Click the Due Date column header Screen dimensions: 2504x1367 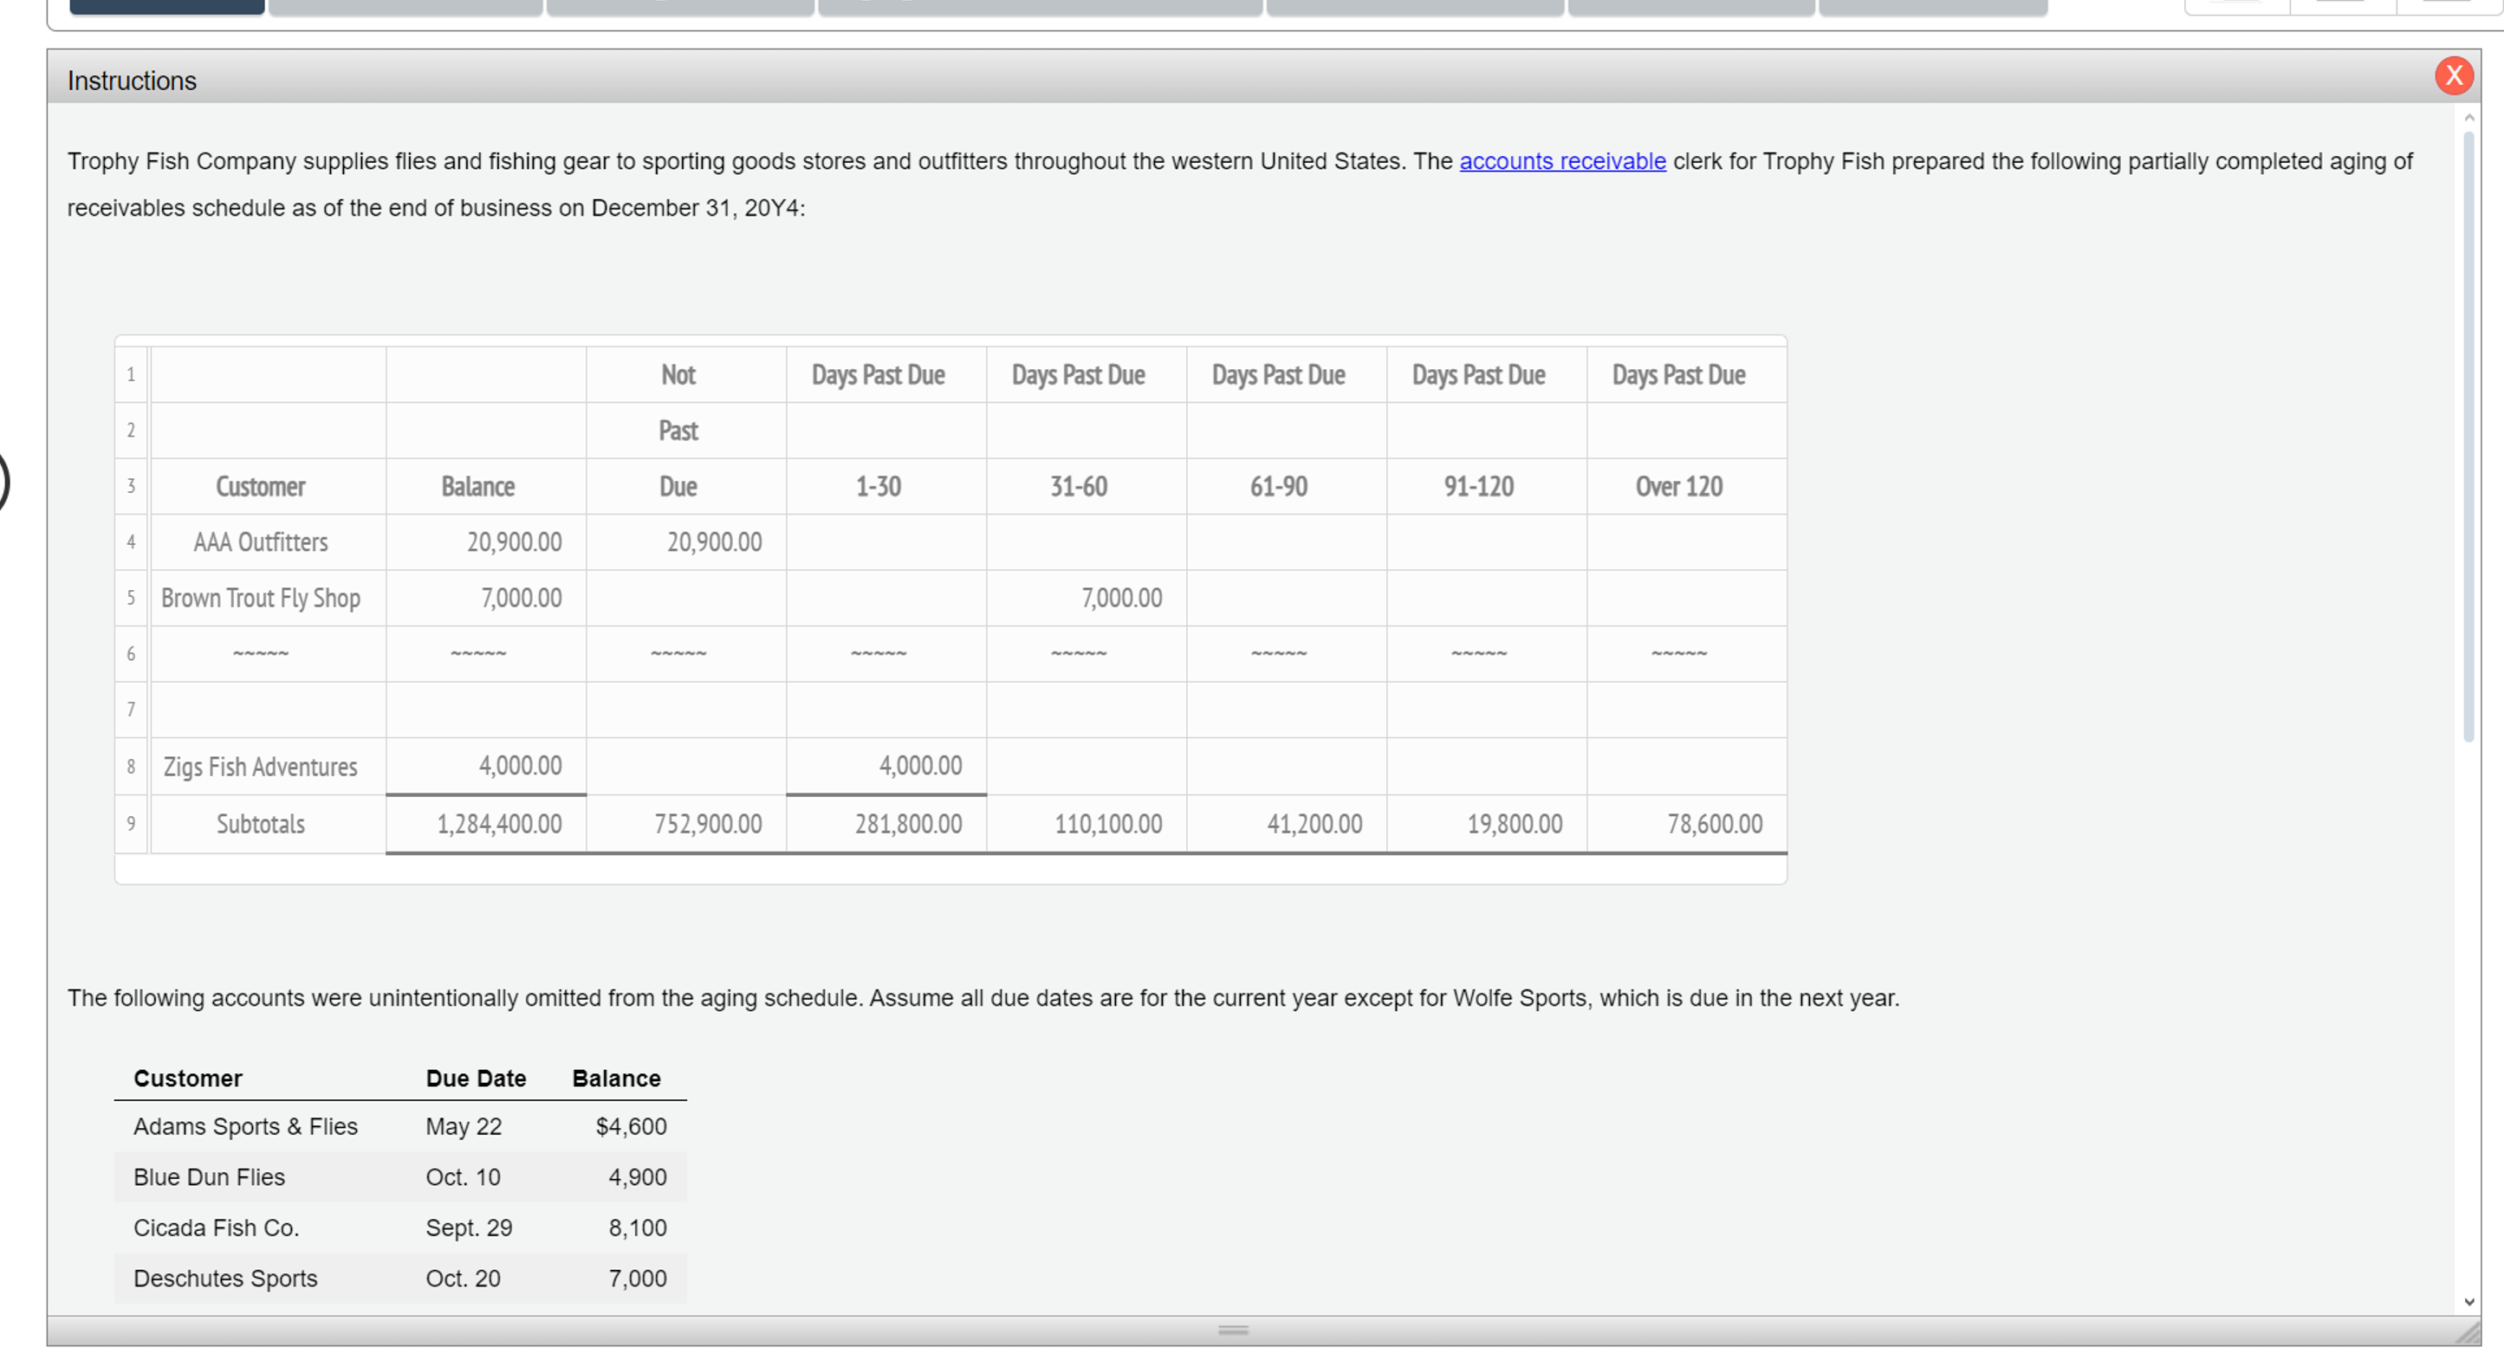pos(476,1079)
